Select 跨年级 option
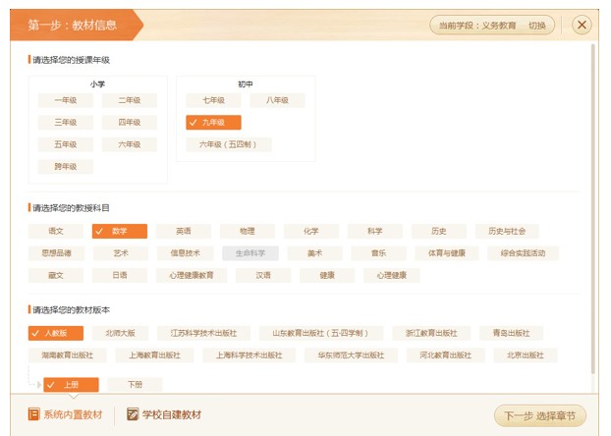 (x=66, y=167)
